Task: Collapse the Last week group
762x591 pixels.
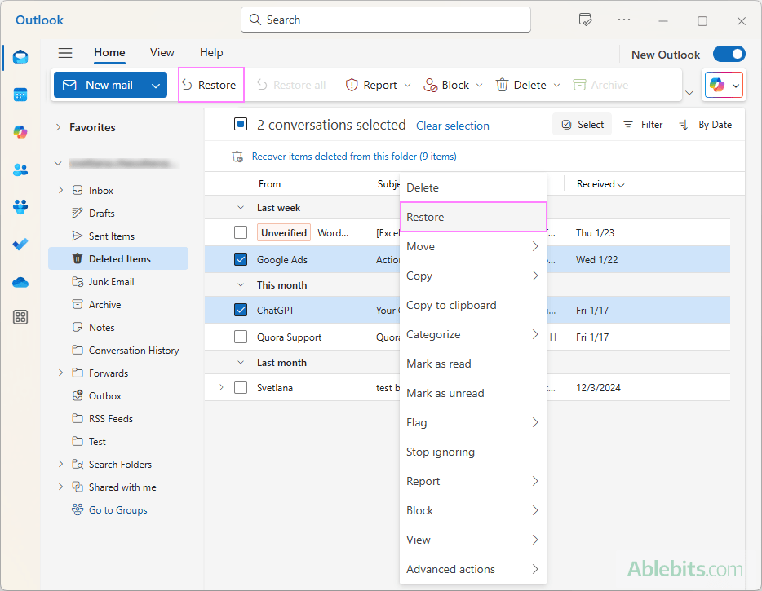Action: pos(241,208)
